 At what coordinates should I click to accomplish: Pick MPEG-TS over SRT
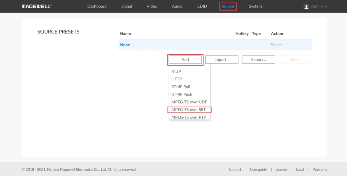pos(189,110)
